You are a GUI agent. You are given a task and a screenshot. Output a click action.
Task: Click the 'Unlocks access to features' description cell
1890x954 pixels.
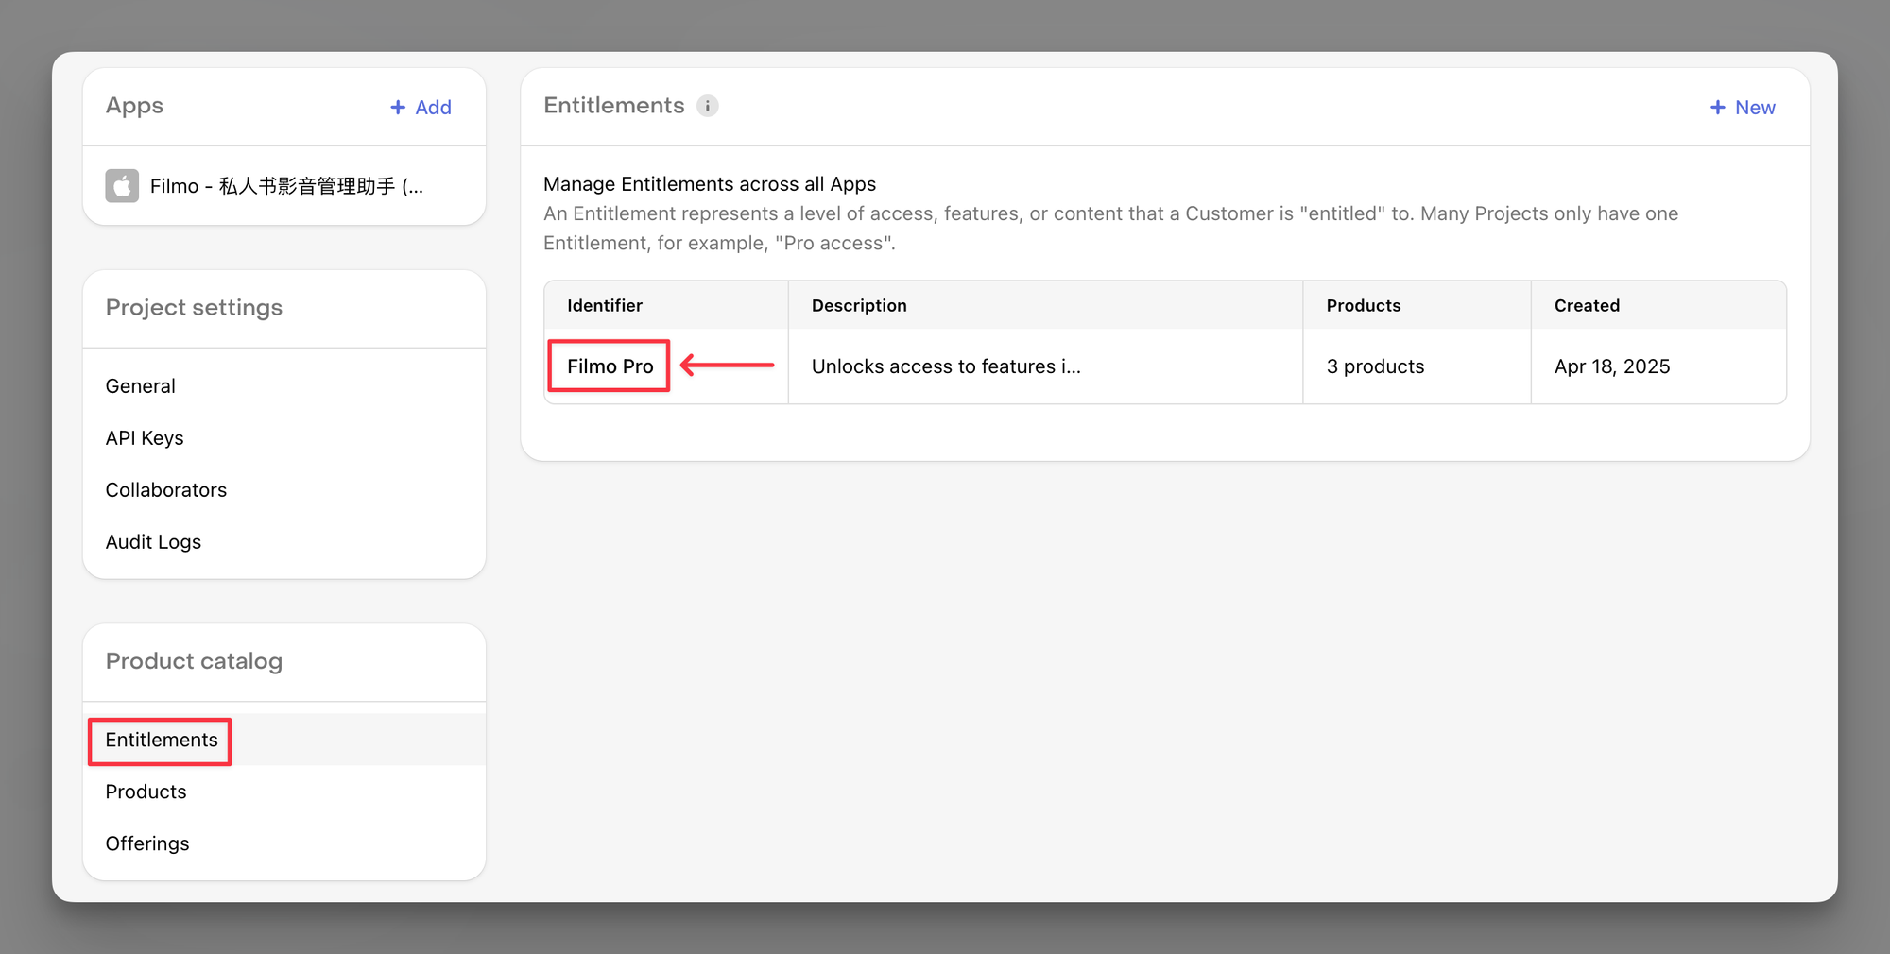[x=946, y=366]
